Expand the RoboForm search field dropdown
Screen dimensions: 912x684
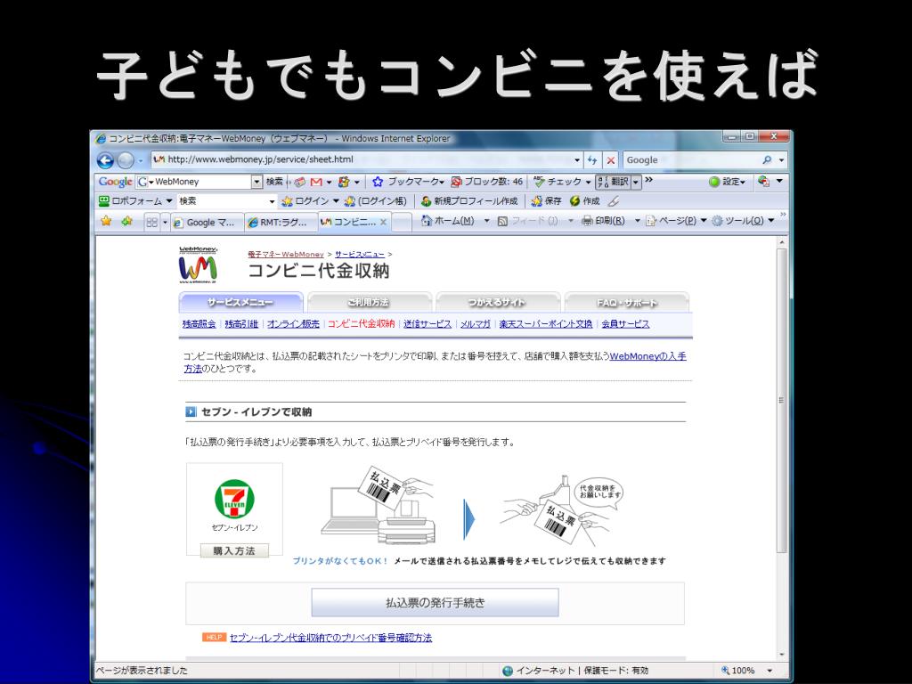(x=272, y=202)
